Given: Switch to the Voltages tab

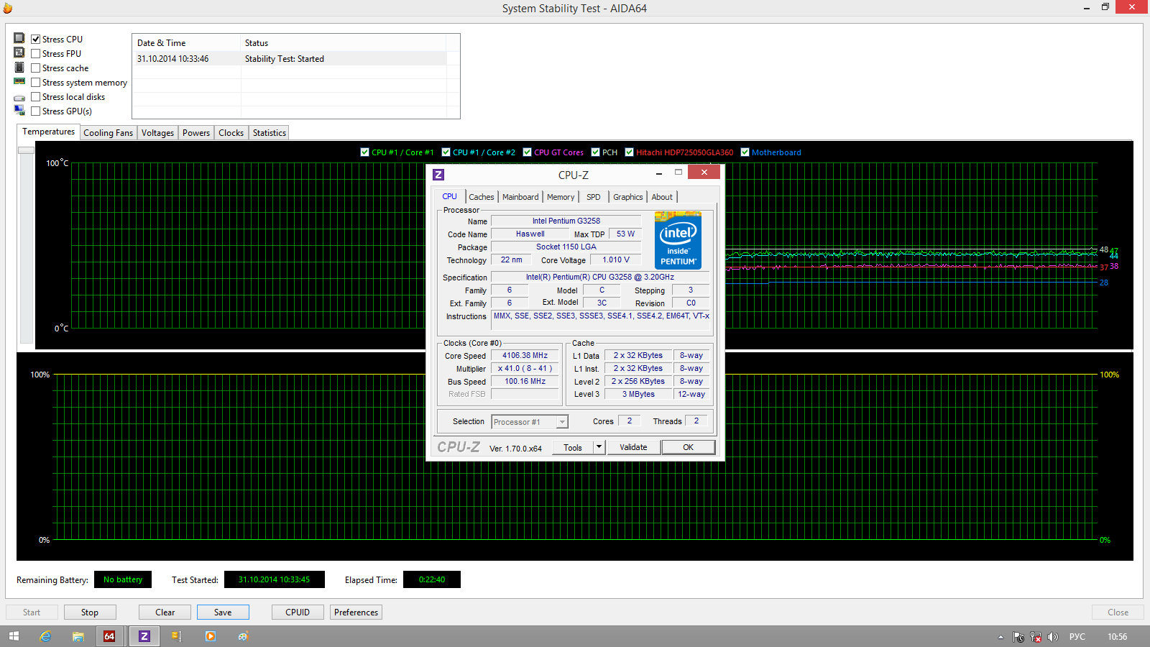Looking at the screenshot, I should click(x=157, y=133).
